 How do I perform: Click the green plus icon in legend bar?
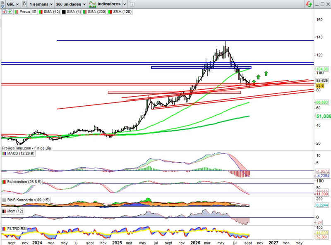(10, 12)
